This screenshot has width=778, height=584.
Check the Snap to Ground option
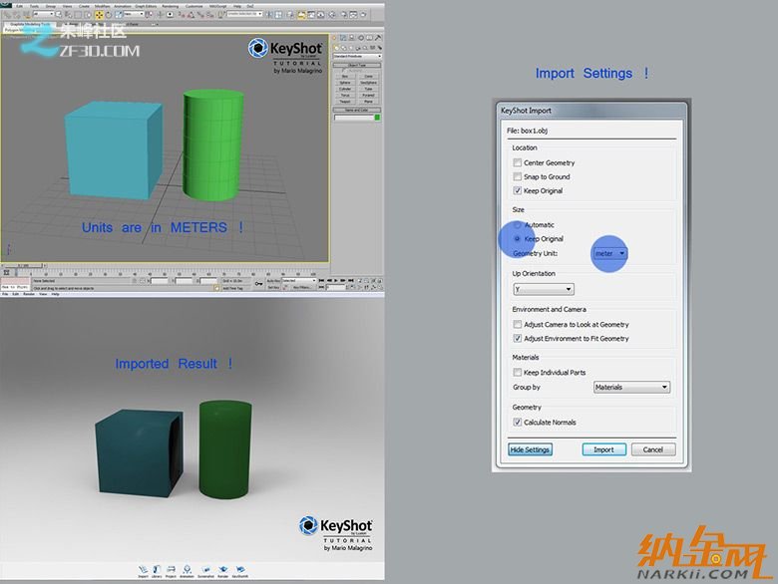pyautogui.click(x=517, y=176)
